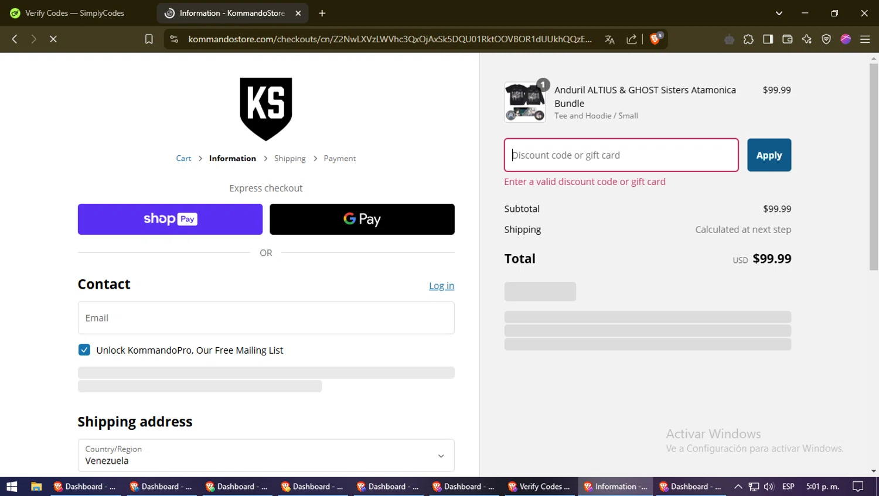Select the Information - KommandoStore tab
Screen dimensions: 879x496
(x=232, y=13)
